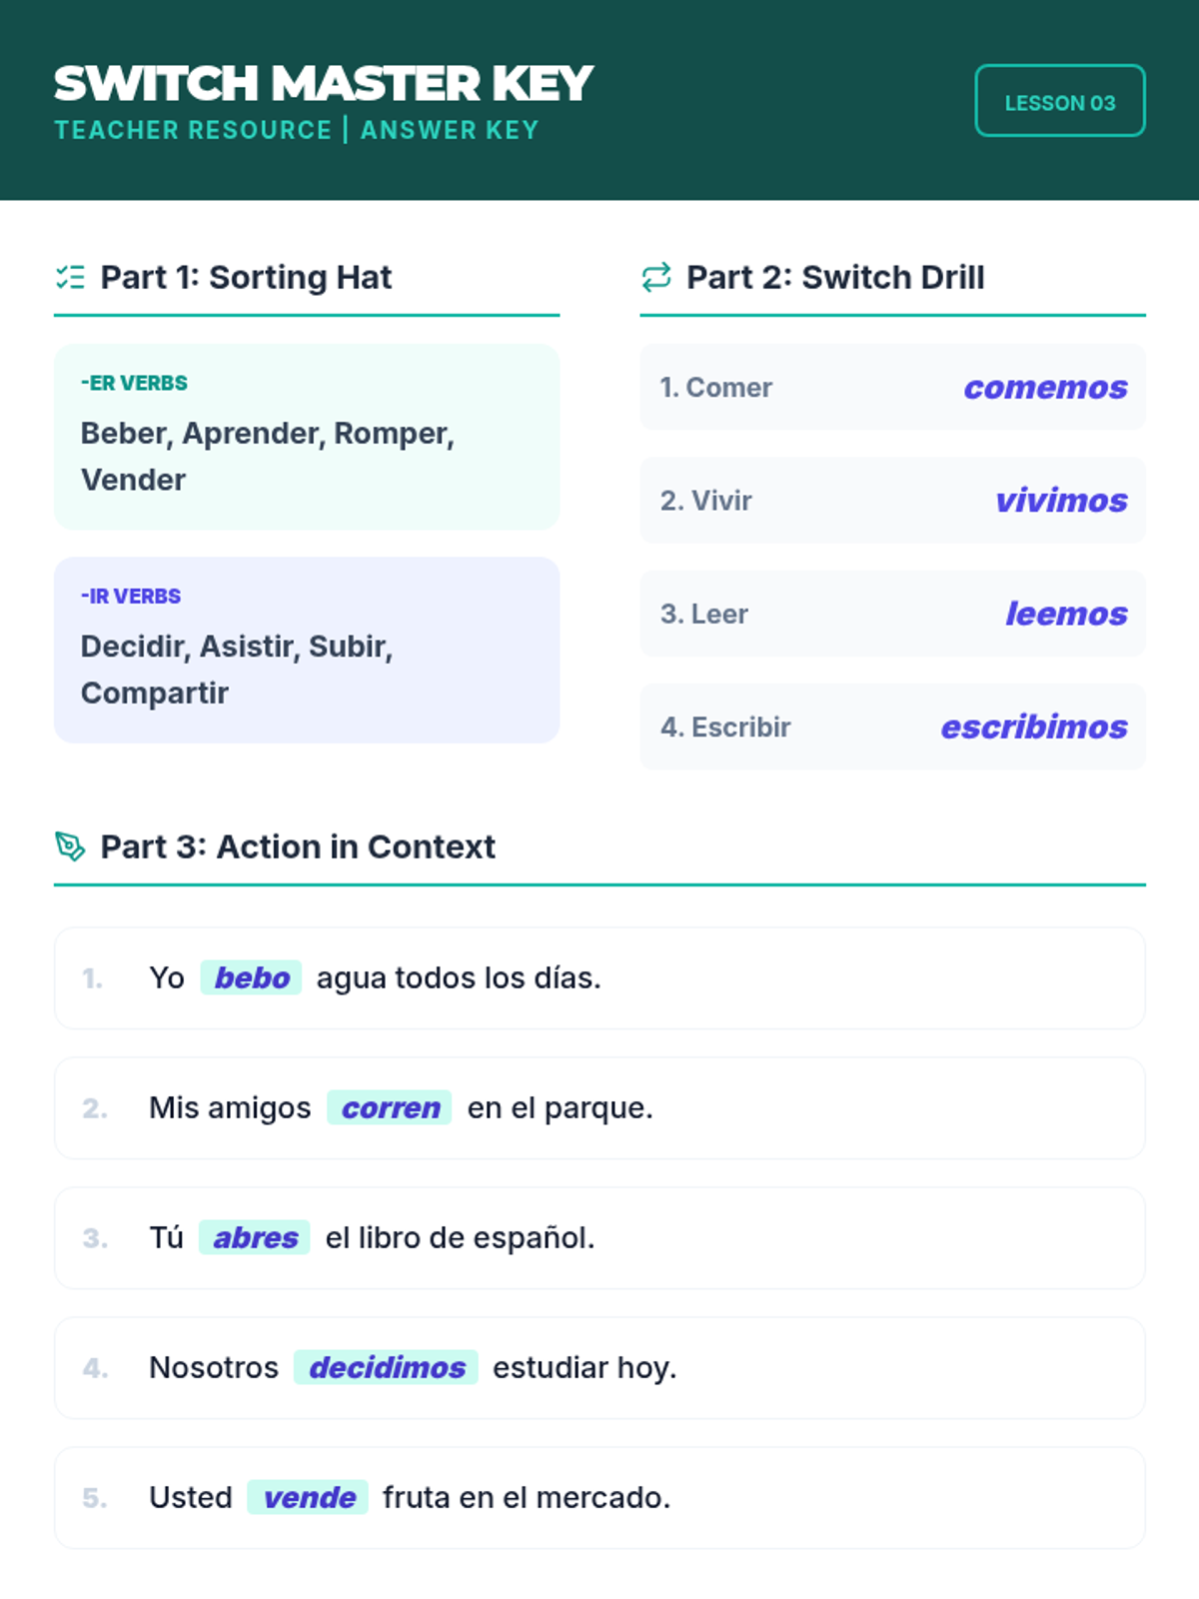Click the SWITCH MASTER KEY title
The height and width of the screenshot is (1599, 1199).
[x=324, y=83]
